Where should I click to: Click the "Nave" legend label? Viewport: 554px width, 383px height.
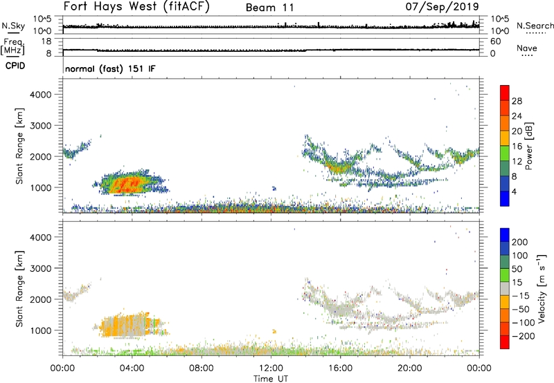[x=526, y=48]
